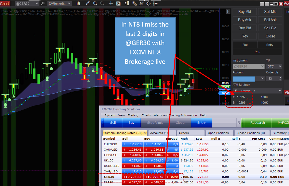The image size is (289, 186).
Task: Select the crosshair cursor icon
Action: click(111, 4)
